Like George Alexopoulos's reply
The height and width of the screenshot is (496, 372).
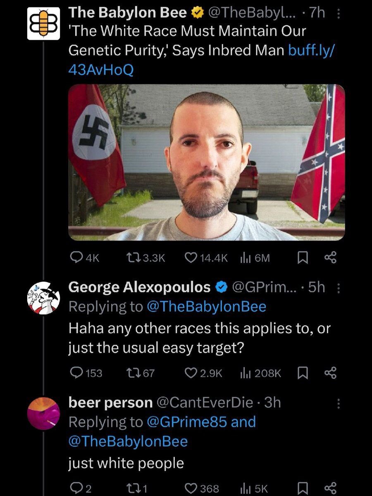tap(191, 373)
